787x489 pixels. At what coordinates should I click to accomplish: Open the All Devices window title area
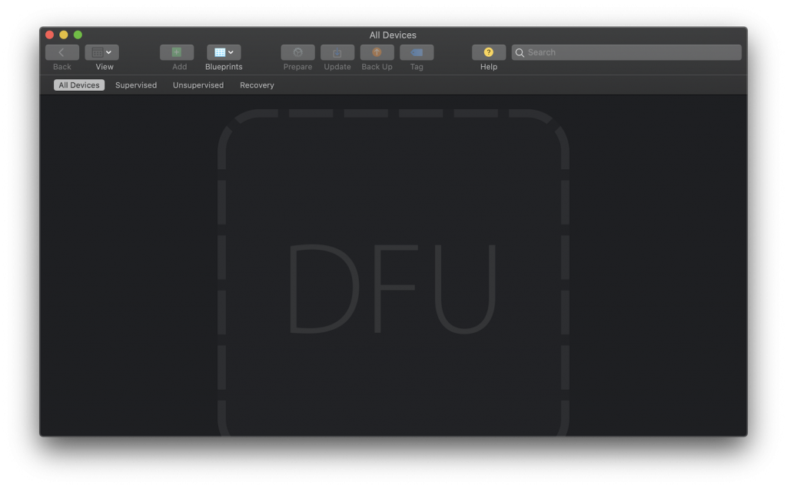tap(393, 35)
